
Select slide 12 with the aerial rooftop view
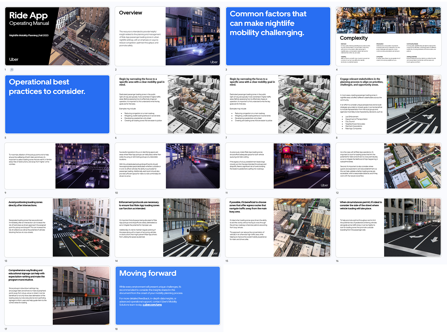pos(389,166)
